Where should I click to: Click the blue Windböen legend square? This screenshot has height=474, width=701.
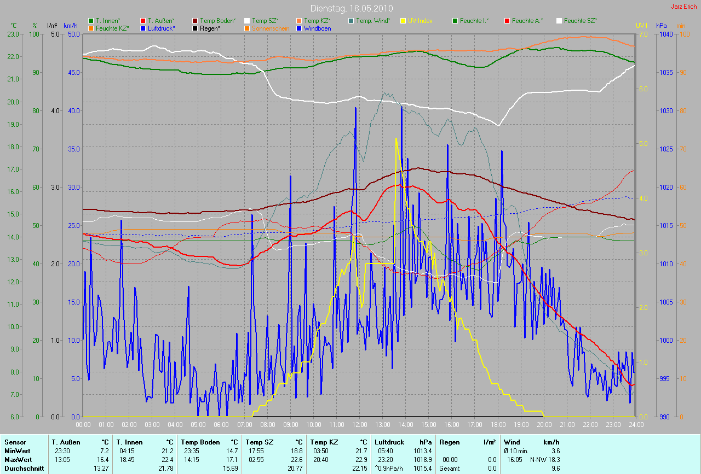click(299, 28)
